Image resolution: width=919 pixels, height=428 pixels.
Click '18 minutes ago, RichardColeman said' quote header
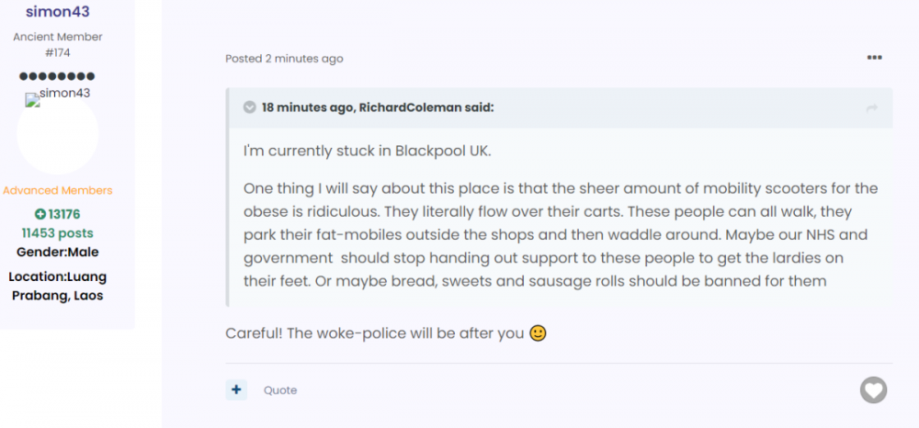point(377,107)
